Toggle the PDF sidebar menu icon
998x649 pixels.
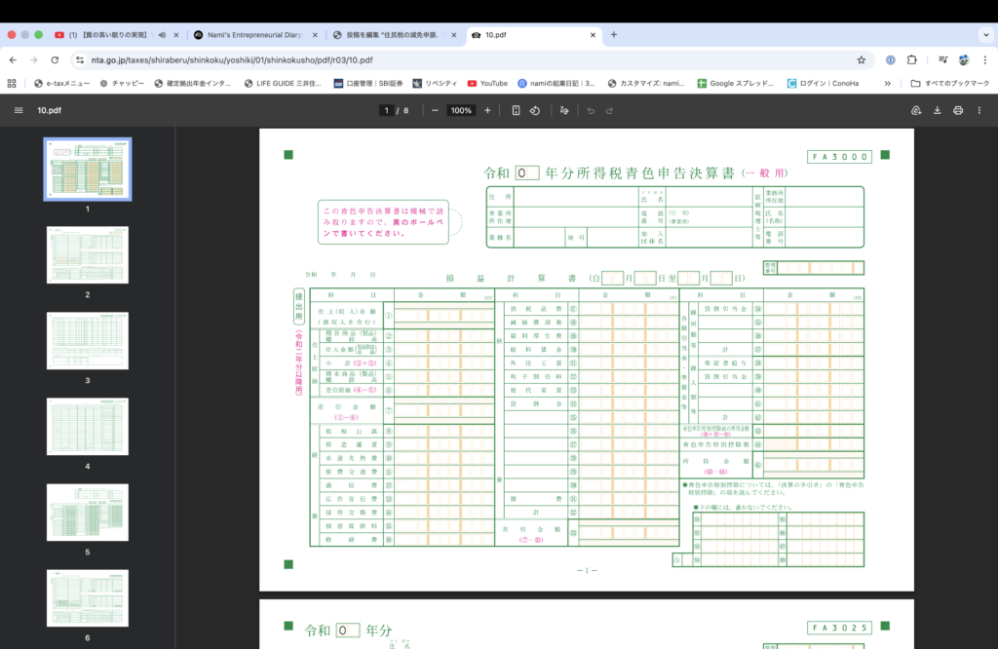pos(19,110)
